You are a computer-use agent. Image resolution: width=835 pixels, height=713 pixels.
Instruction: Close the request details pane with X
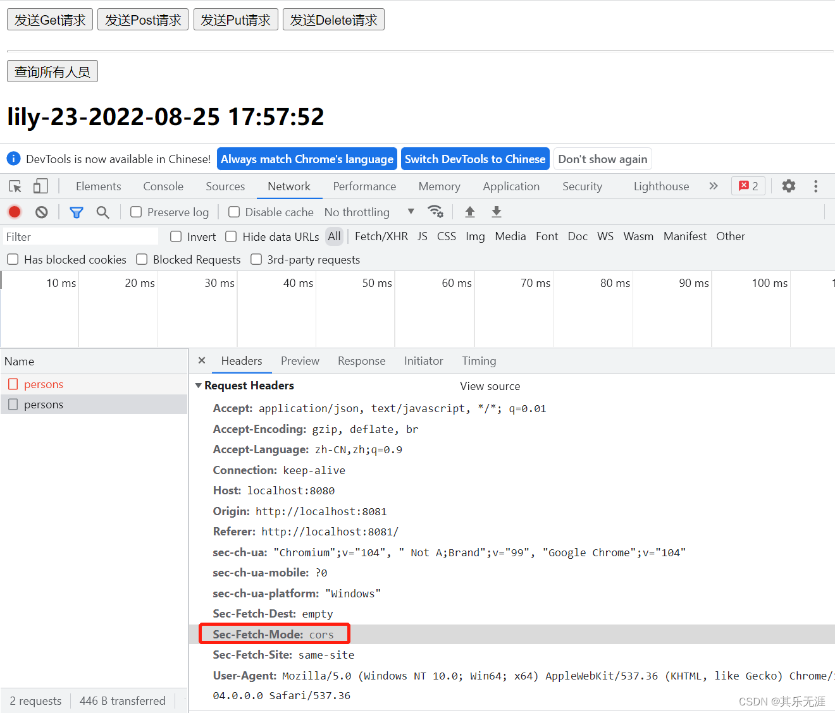[x=202, y=360]
